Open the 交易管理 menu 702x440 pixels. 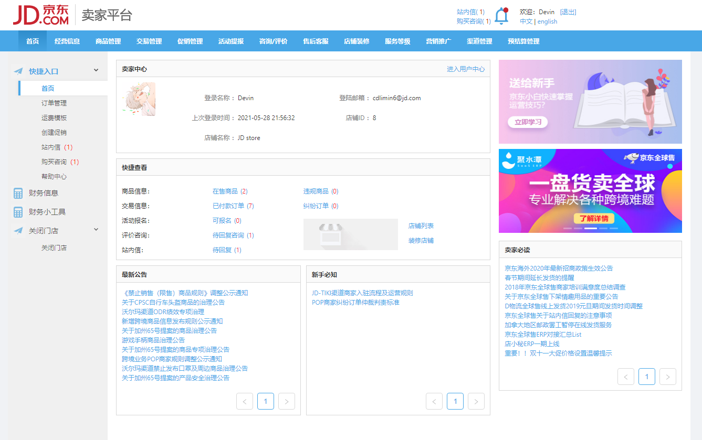[x=149, y=41]
